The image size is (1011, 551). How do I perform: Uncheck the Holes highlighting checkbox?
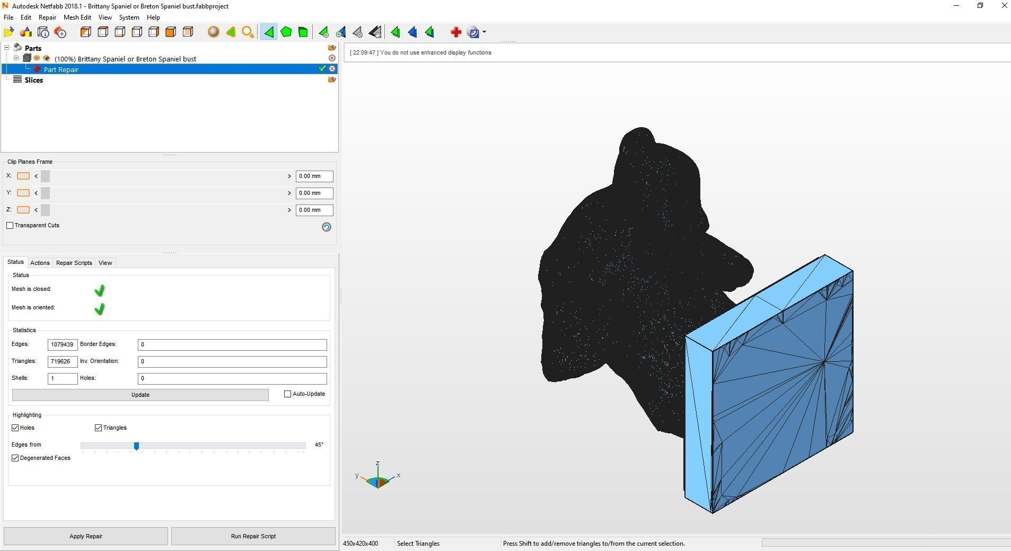tap(15, 428)
